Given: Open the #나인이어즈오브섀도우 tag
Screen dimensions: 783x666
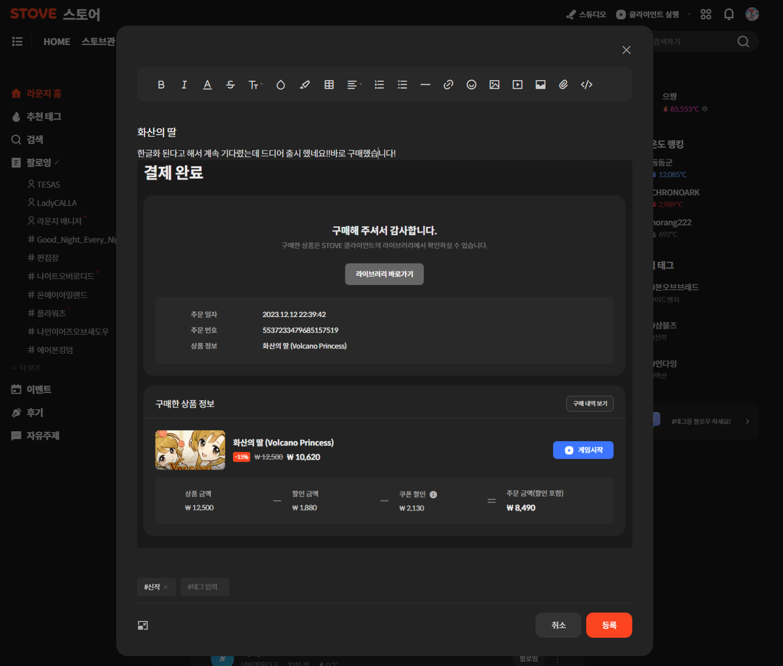Looking at the screenshot, I should pos(68,332).
